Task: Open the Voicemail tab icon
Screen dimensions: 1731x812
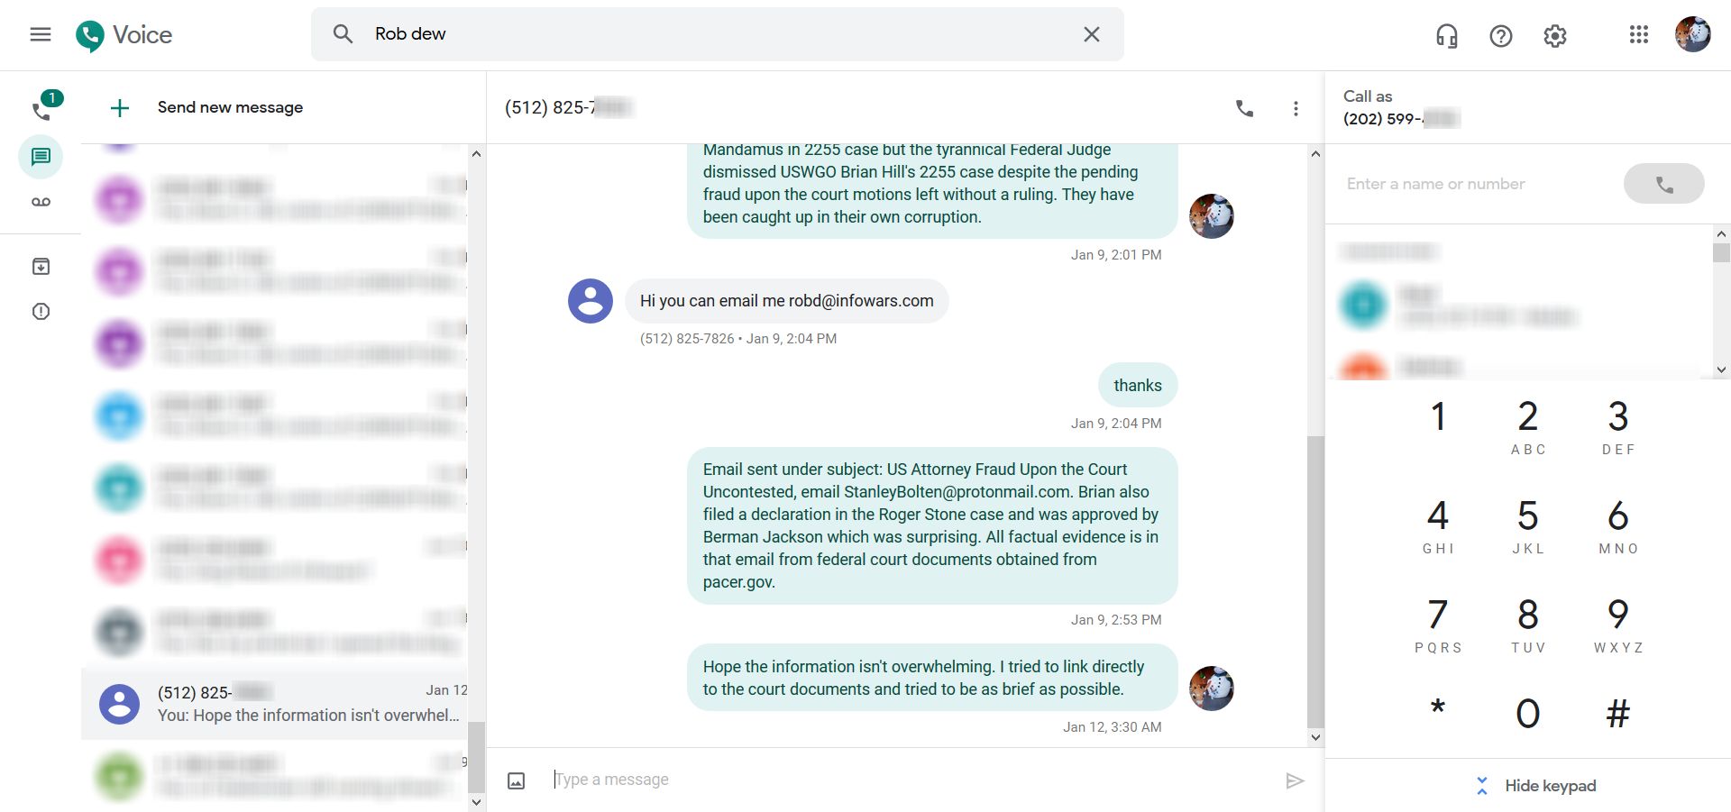Action: pyautogui.click(x=41, y=202)
